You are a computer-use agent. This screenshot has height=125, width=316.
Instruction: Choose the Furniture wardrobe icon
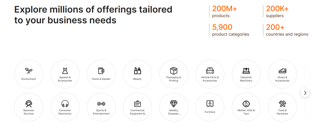coord(210,104)
